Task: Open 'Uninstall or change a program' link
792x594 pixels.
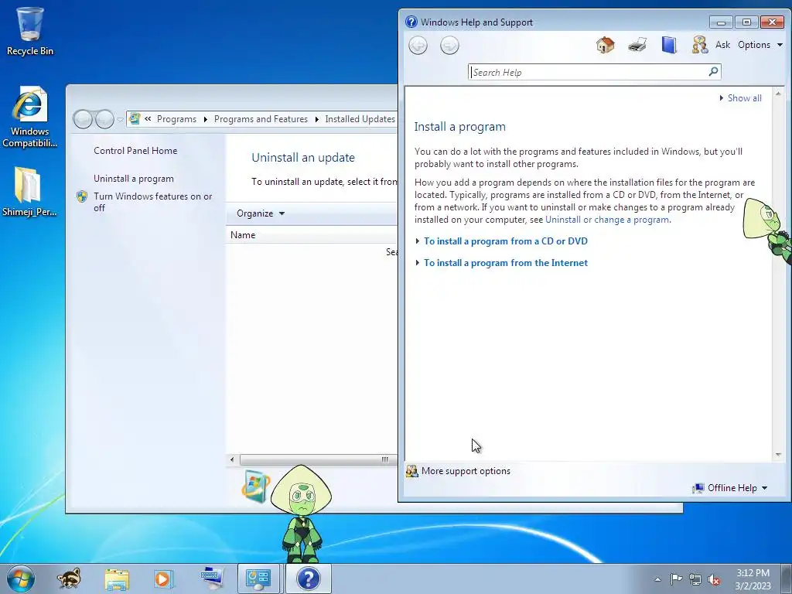Action: point(607,220)
